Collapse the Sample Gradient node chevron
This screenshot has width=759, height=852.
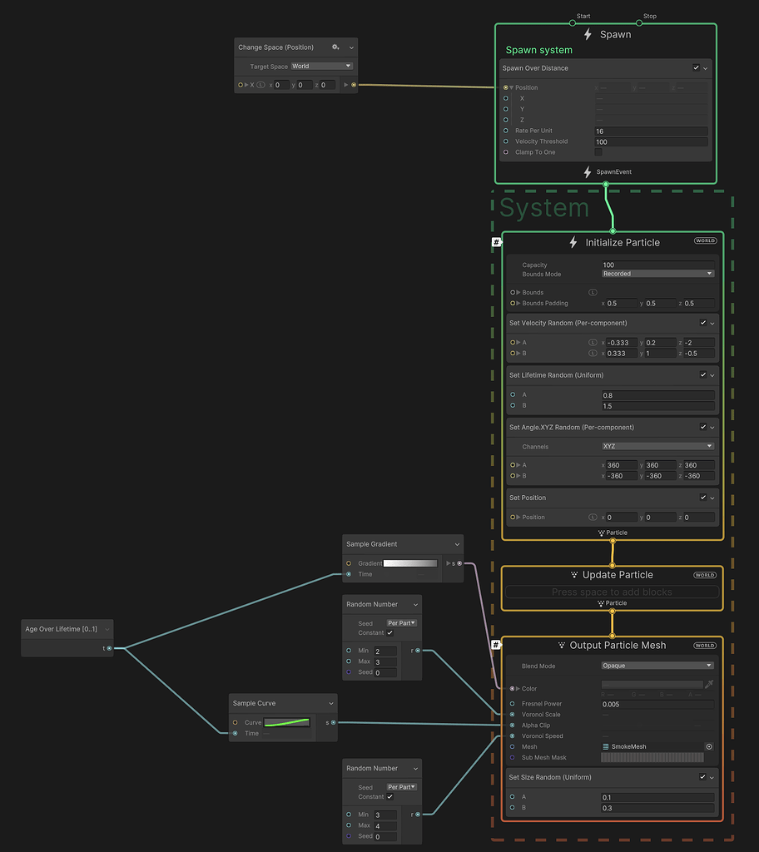457,544
